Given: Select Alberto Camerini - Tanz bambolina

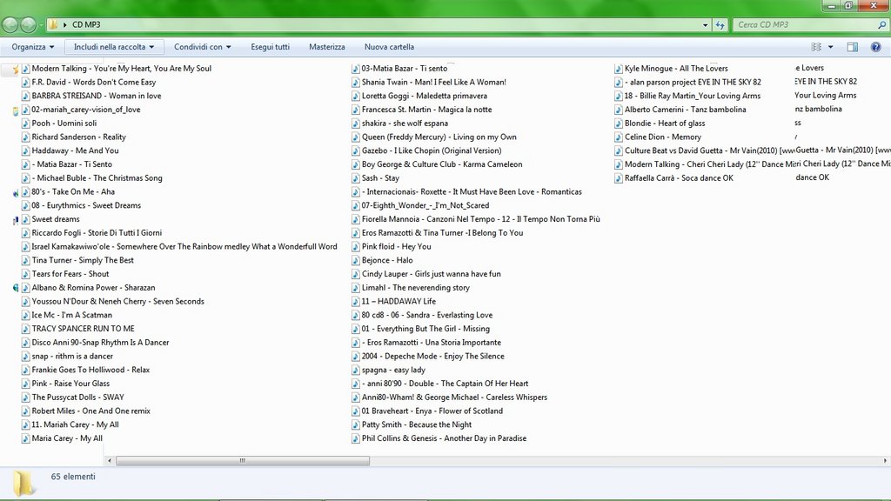Looking at the screenshot, I should pyautogui.click(x=680, y=110).
